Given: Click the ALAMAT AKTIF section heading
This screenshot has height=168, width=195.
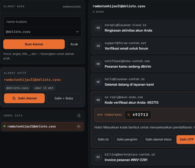Looking at the screenshot, I should [15, 73].
